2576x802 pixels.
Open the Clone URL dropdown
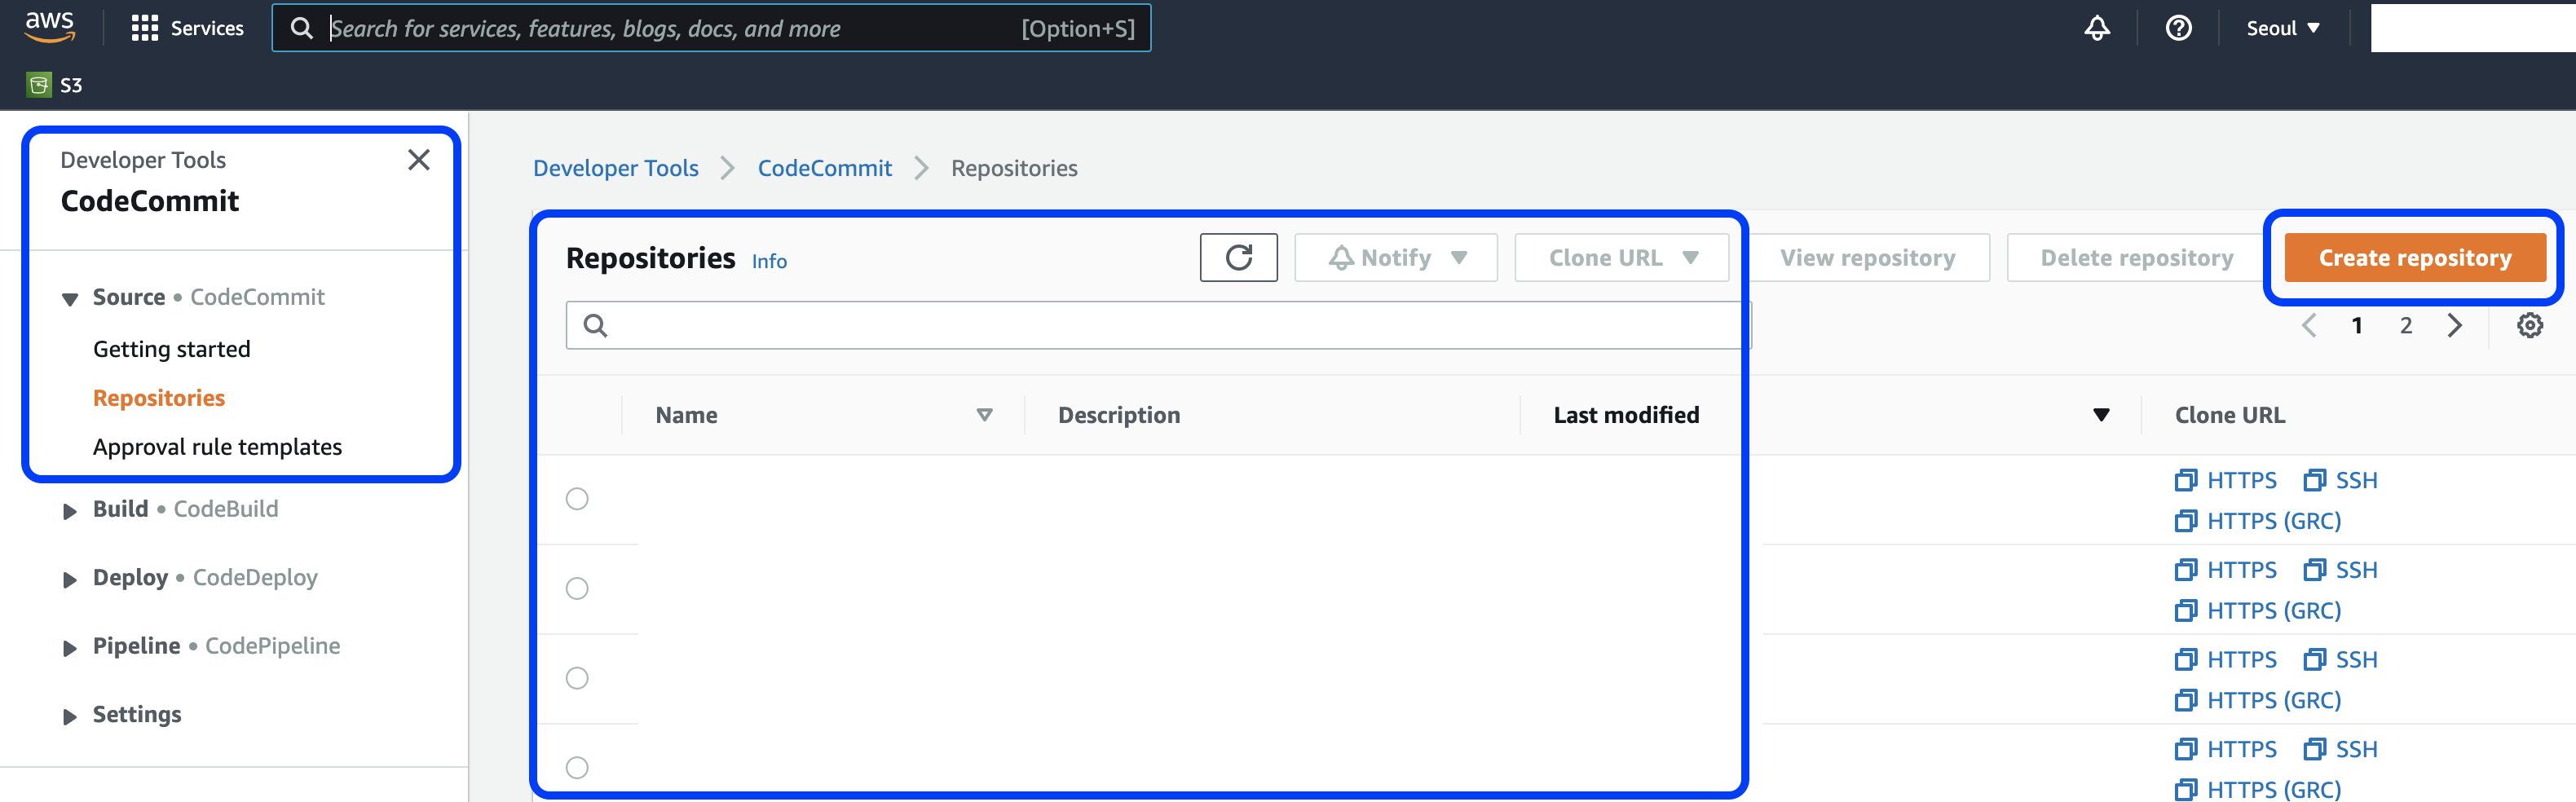click(1621, 258)
